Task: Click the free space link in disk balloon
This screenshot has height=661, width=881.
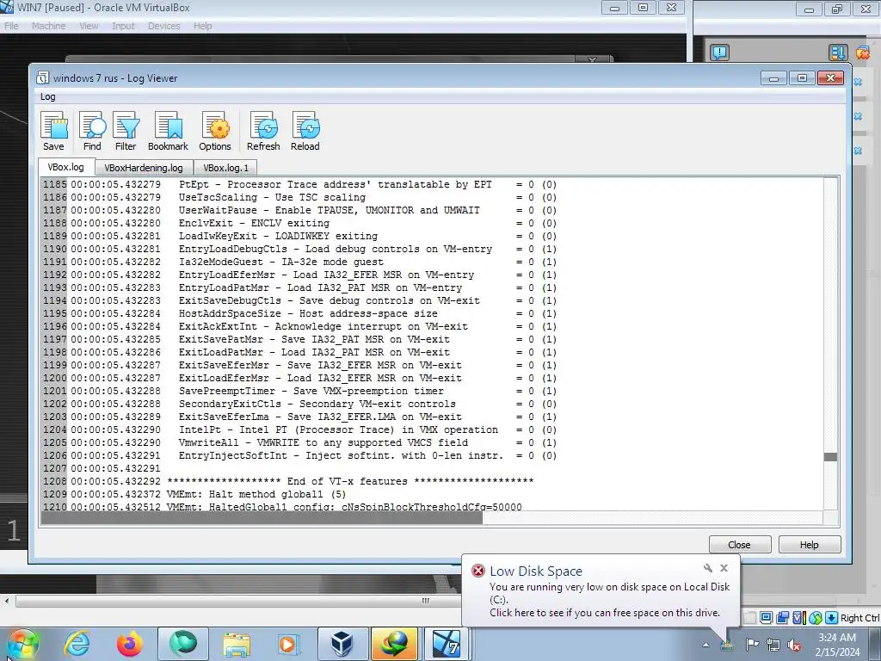Action: coord(605,613)
